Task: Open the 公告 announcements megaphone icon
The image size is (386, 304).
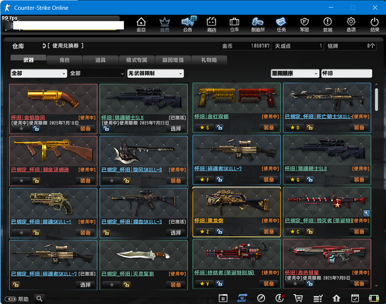Action: tap(188, 24)
